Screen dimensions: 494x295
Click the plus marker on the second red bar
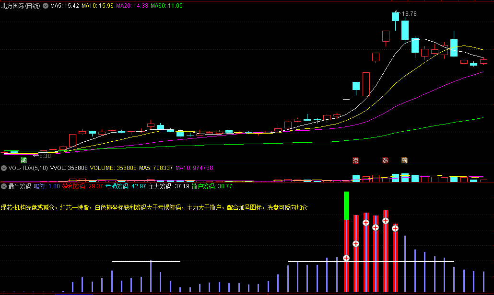click(x=356, y=244)
